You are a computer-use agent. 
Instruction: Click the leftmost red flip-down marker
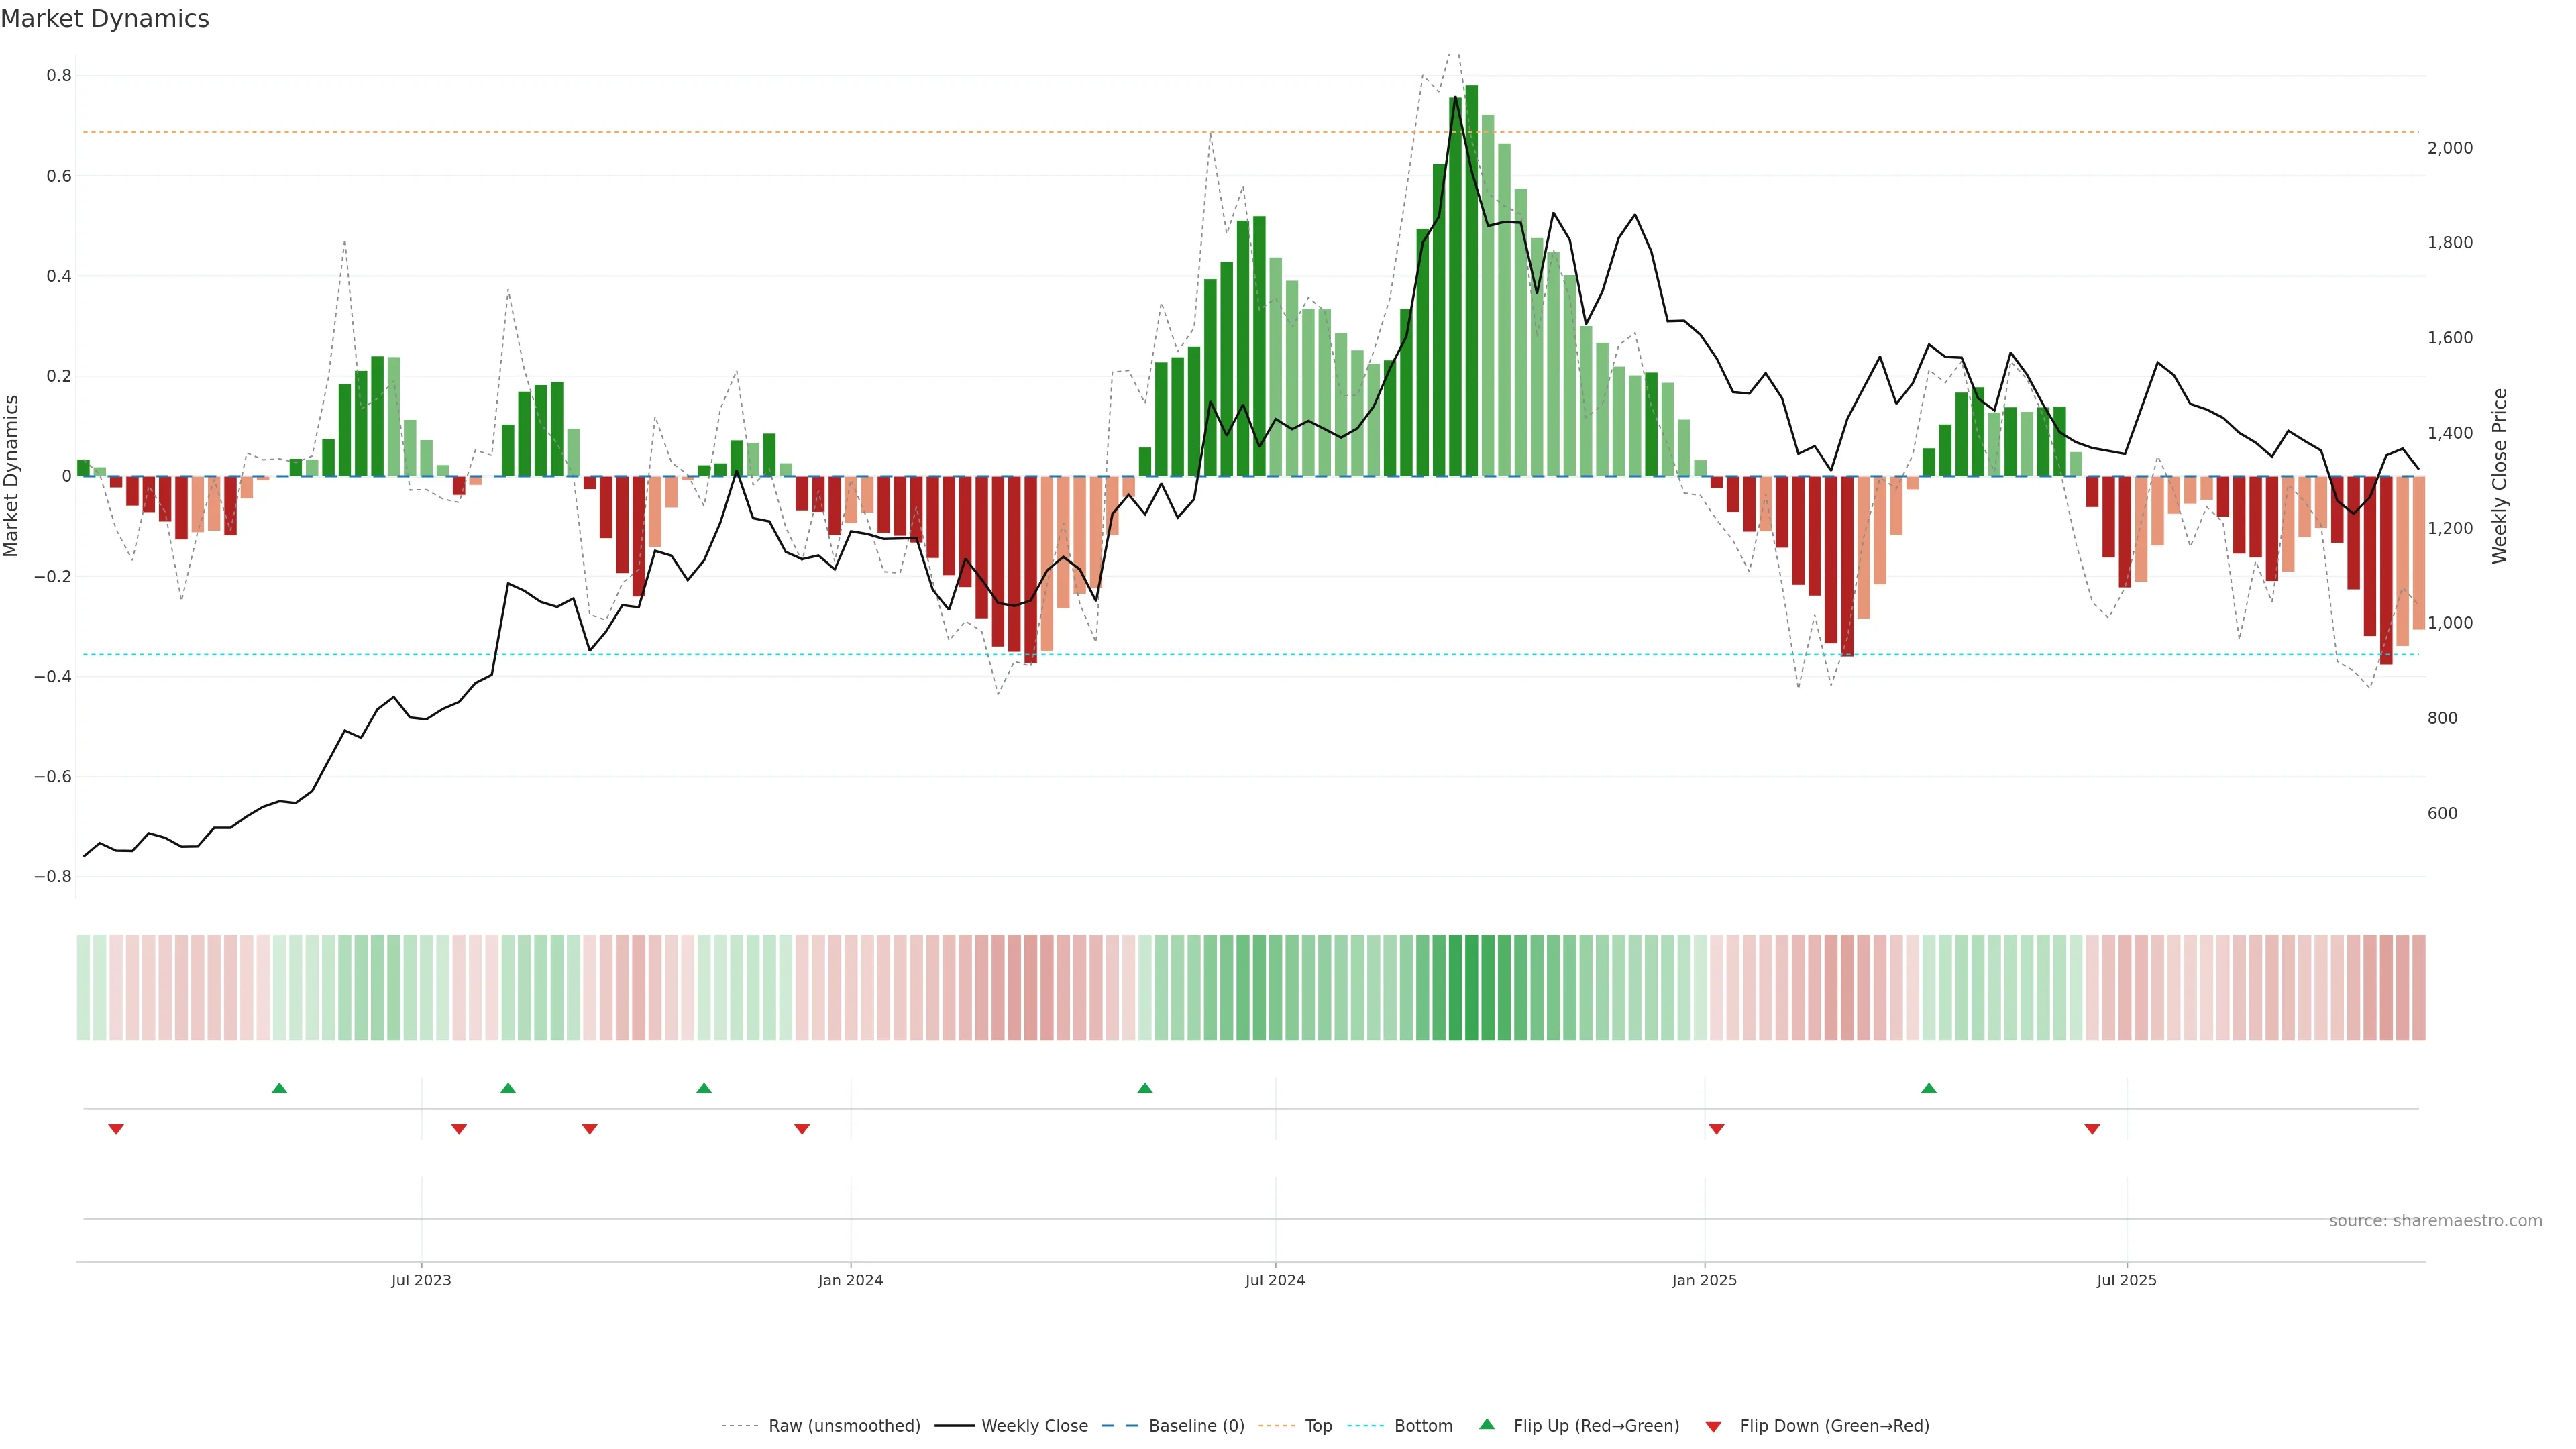pyautogui.click(x=116, y=1129)
